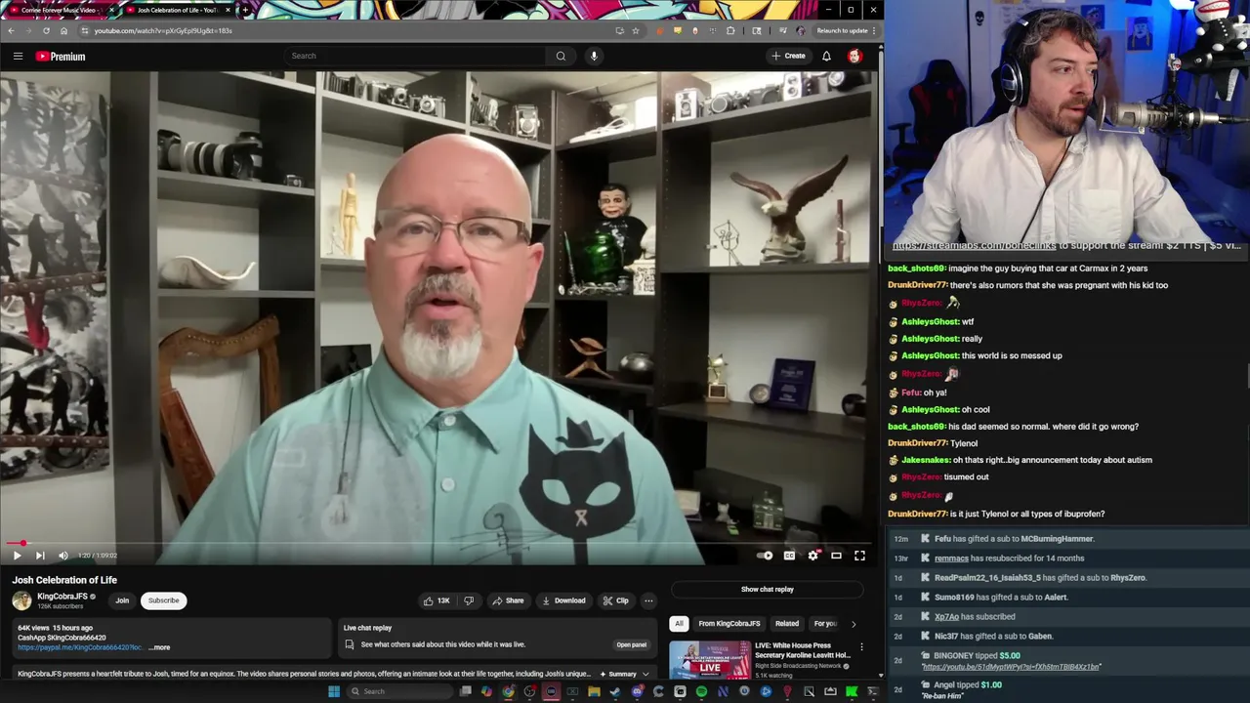Open the KingCobraJFS channel avatar

click(x=21, y=600)
